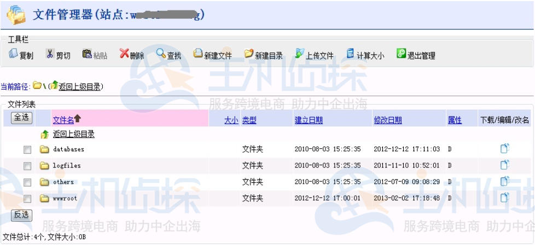Click the others folder icon

[44, 182]
